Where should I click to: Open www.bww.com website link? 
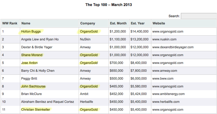pyautogui.click(x=163, y=78)
